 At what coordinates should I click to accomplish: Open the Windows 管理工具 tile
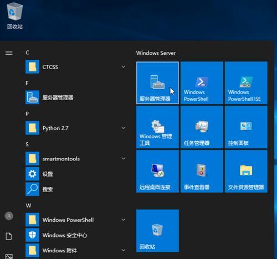pos(157,127)
